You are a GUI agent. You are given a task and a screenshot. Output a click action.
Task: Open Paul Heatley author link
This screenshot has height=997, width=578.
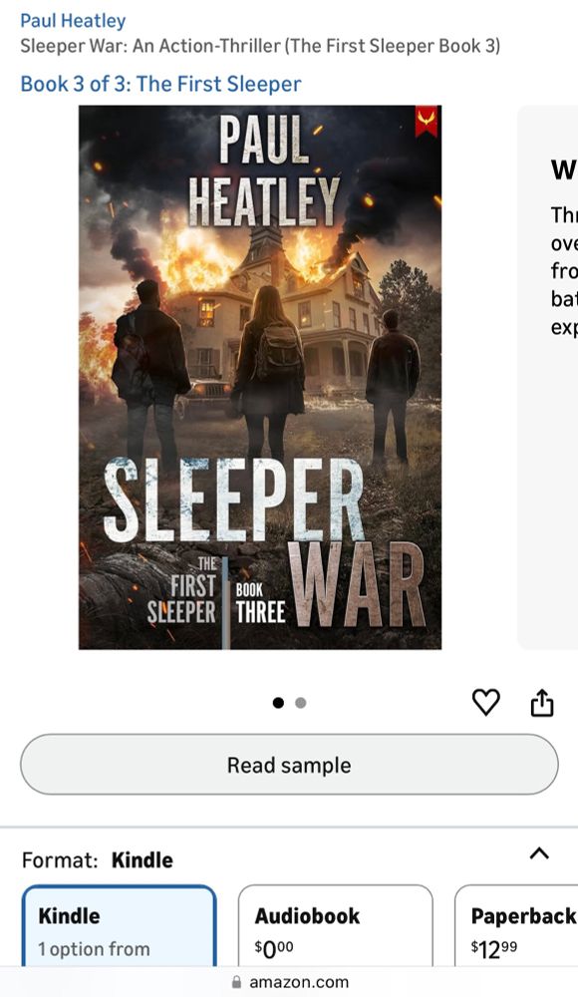click(73, 20)
